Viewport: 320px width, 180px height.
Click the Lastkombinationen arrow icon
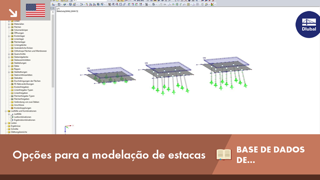coord(12,117)
